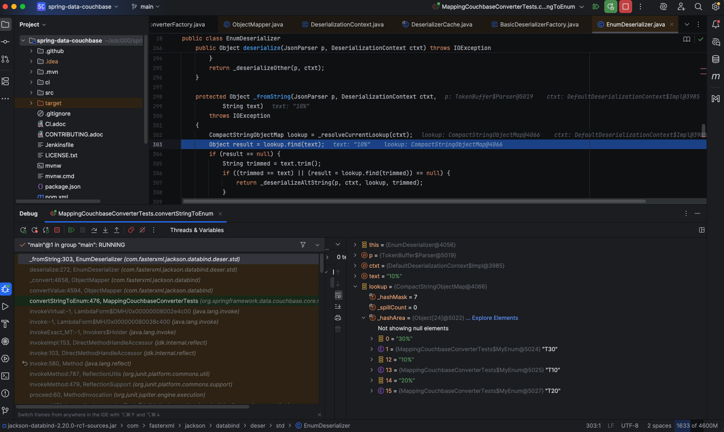Open Project view dropdown
Image resolution: width=724 pixels, height=432 pixels.
pos(33,24)
